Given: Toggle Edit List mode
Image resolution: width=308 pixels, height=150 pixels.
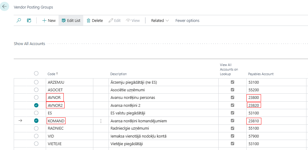Looking at the screenshot, I should 71,20.
